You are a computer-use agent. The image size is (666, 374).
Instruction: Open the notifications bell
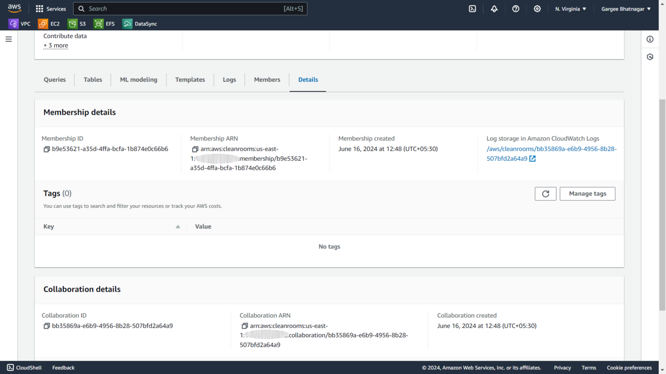click(x=494, y=9)
